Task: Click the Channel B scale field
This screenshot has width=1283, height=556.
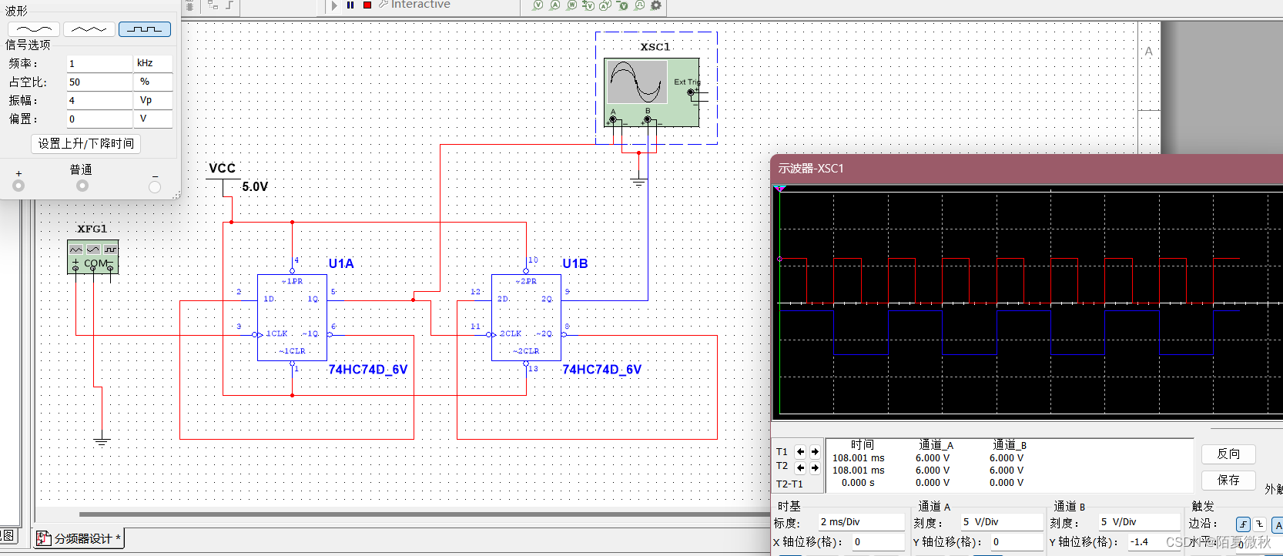Action: 1138,522
